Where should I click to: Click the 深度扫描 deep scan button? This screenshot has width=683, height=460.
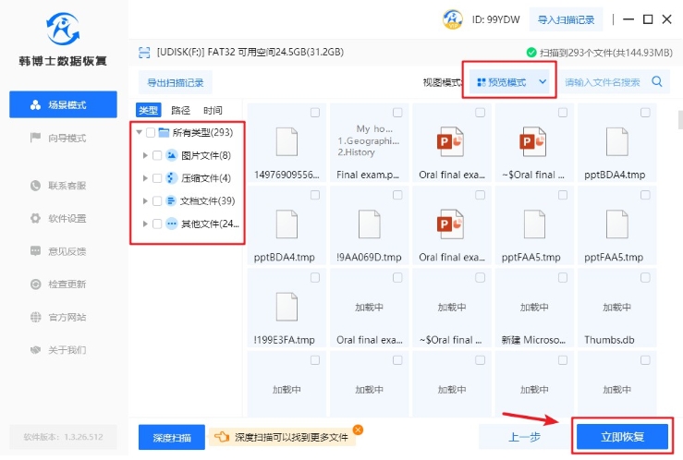click(x=171, y=437)
